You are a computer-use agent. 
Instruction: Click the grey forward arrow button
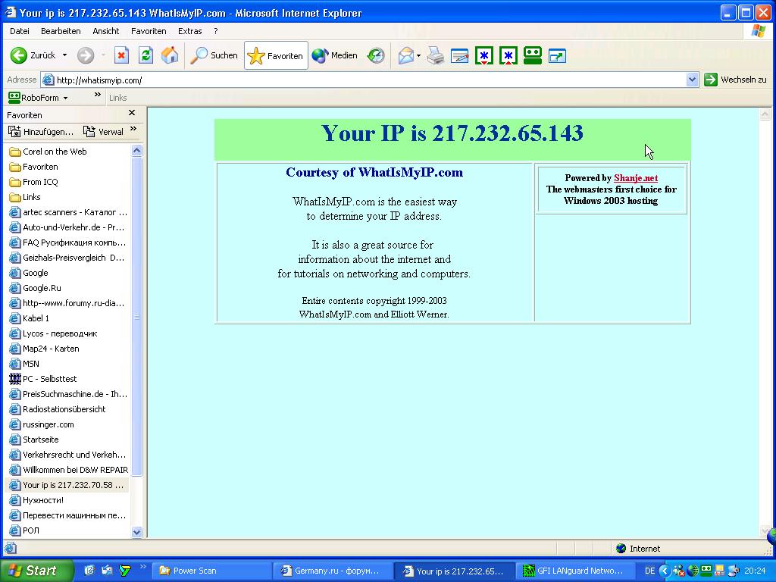[85, 55]
